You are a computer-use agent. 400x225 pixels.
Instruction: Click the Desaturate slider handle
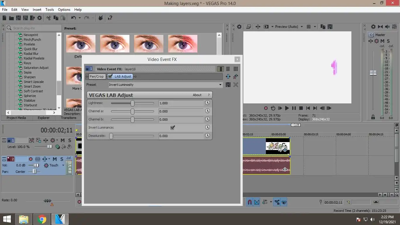pyautogui.click(x=111, y=136)
